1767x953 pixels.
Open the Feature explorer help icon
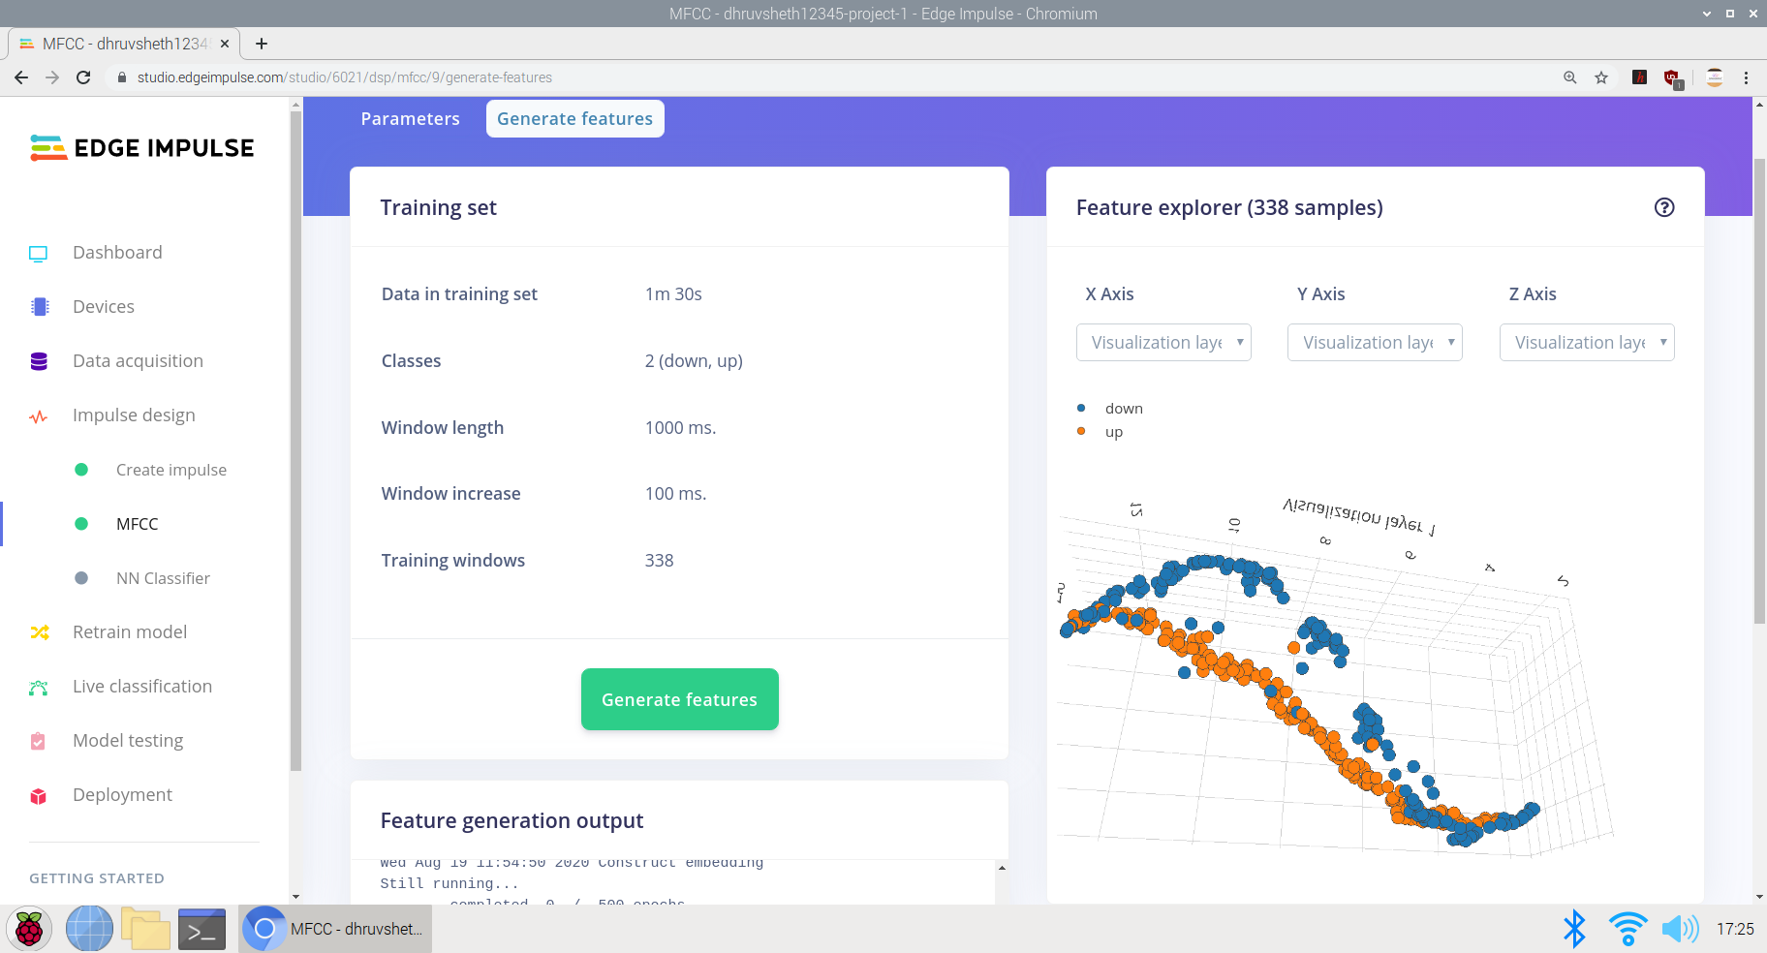[x=1663, y=207]
